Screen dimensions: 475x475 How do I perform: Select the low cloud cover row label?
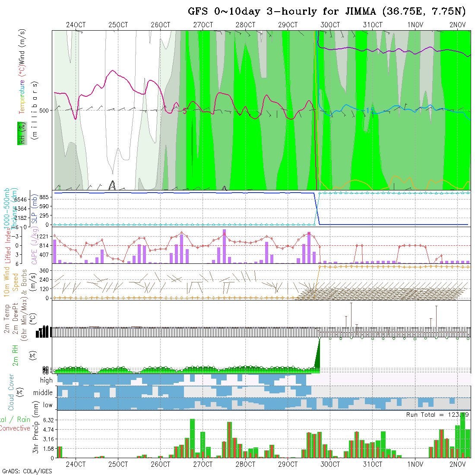coord(47,405)
